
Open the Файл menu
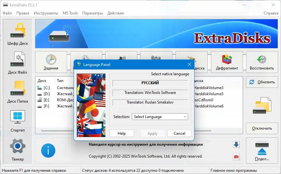point(7,13)
